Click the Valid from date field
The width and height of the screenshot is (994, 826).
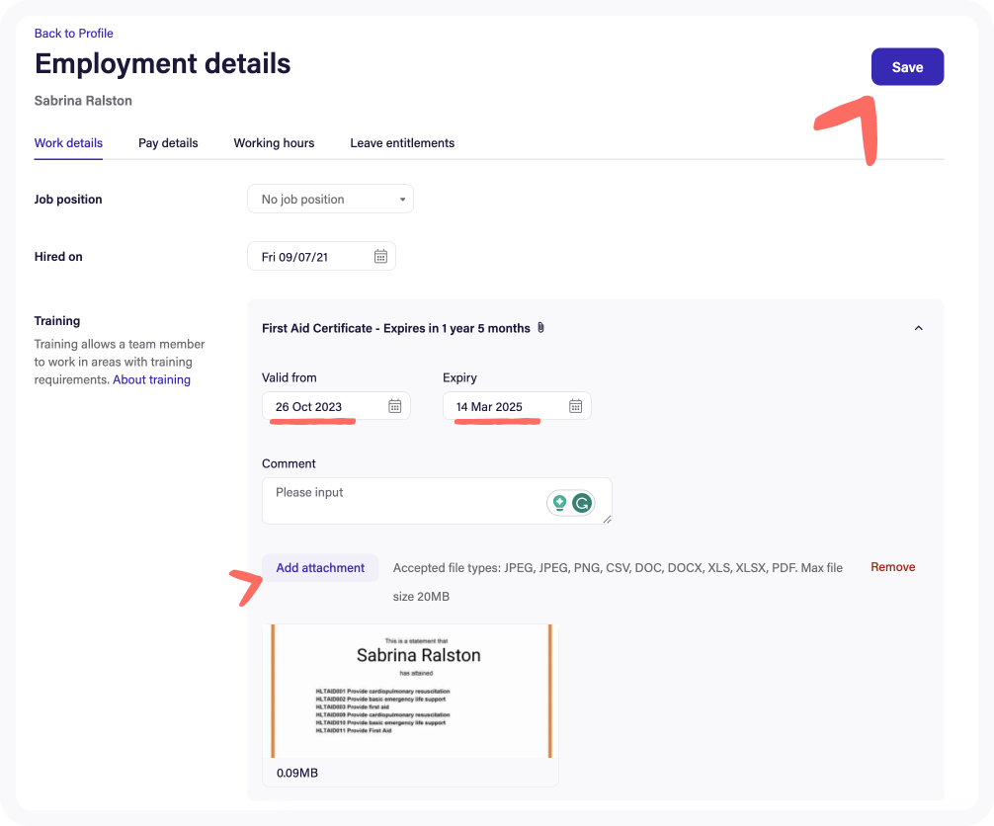pyautogui.click(x=336, y=406)
